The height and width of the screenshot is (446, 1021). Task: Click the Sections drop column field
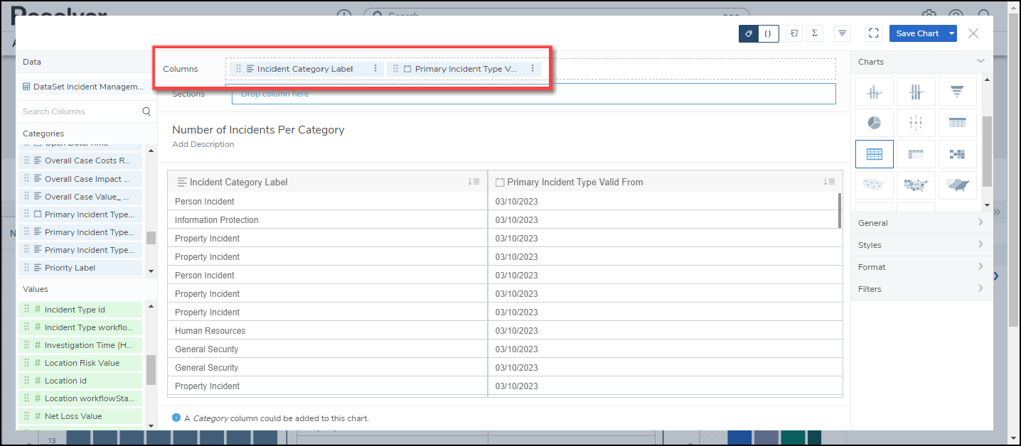pyautogui.click(x=533, y=94)
